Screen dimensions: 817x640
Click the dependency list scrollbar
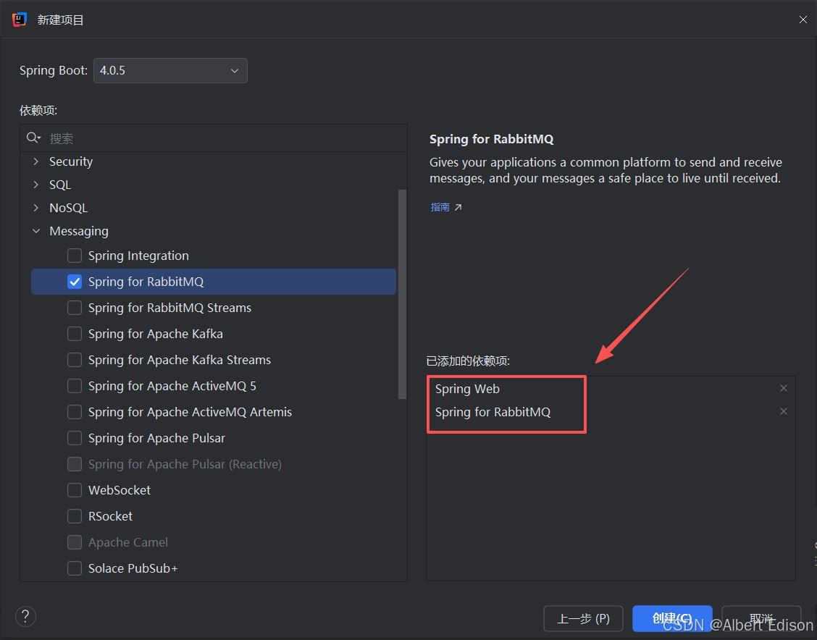pos(402,294)
